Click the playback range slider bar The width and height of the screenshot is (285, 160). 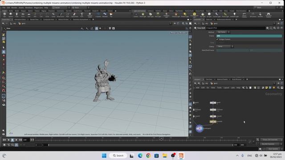point(141,145)
